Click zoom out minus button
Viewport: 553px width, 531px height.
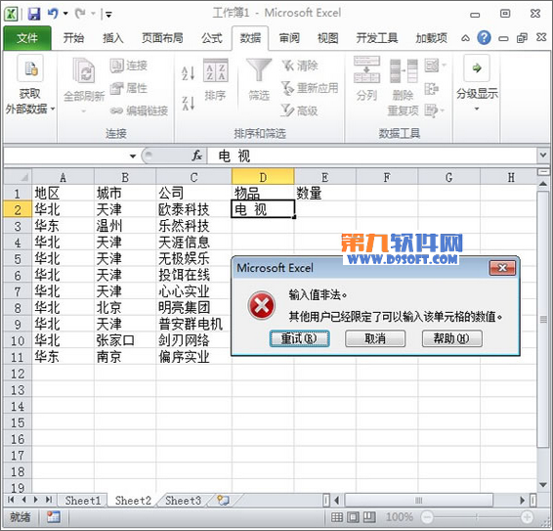pos(427,517)
